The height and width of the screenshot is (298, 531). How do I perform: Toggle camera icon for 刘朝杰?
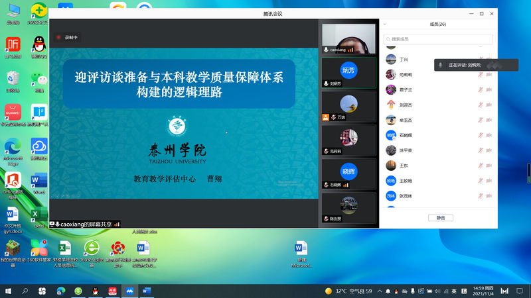pyautogui.click(x=489, y=105)
